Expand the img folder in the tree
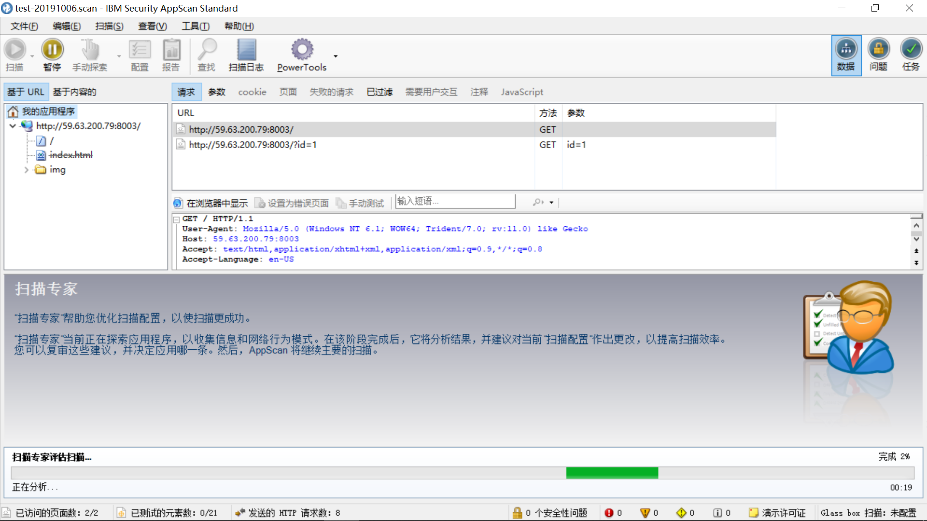The image size is (927, 521). (x=27, y=170)
